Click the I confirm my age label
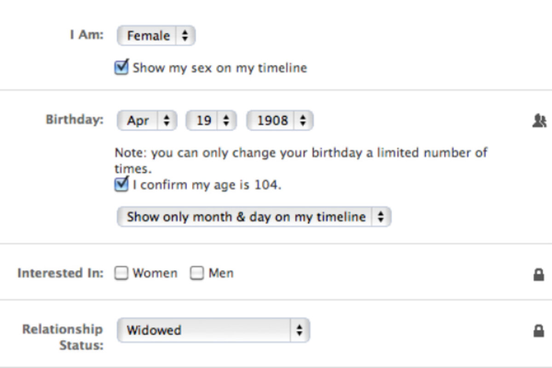Image resolution: width=552 pixels, height=368 pixels. tap(207, 185)
